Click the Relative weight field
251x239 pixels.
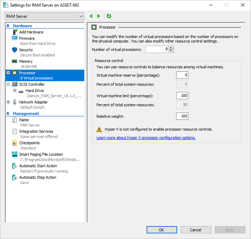[x=182, y=116]
